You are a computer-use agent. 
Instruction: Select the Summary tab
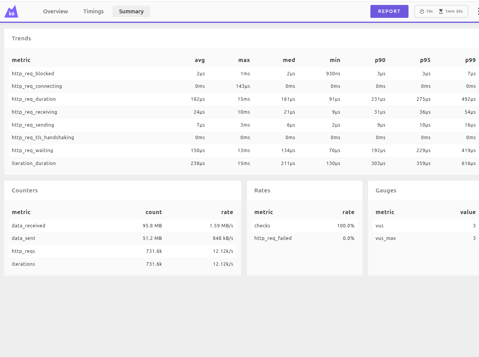[x=131, y=11]
